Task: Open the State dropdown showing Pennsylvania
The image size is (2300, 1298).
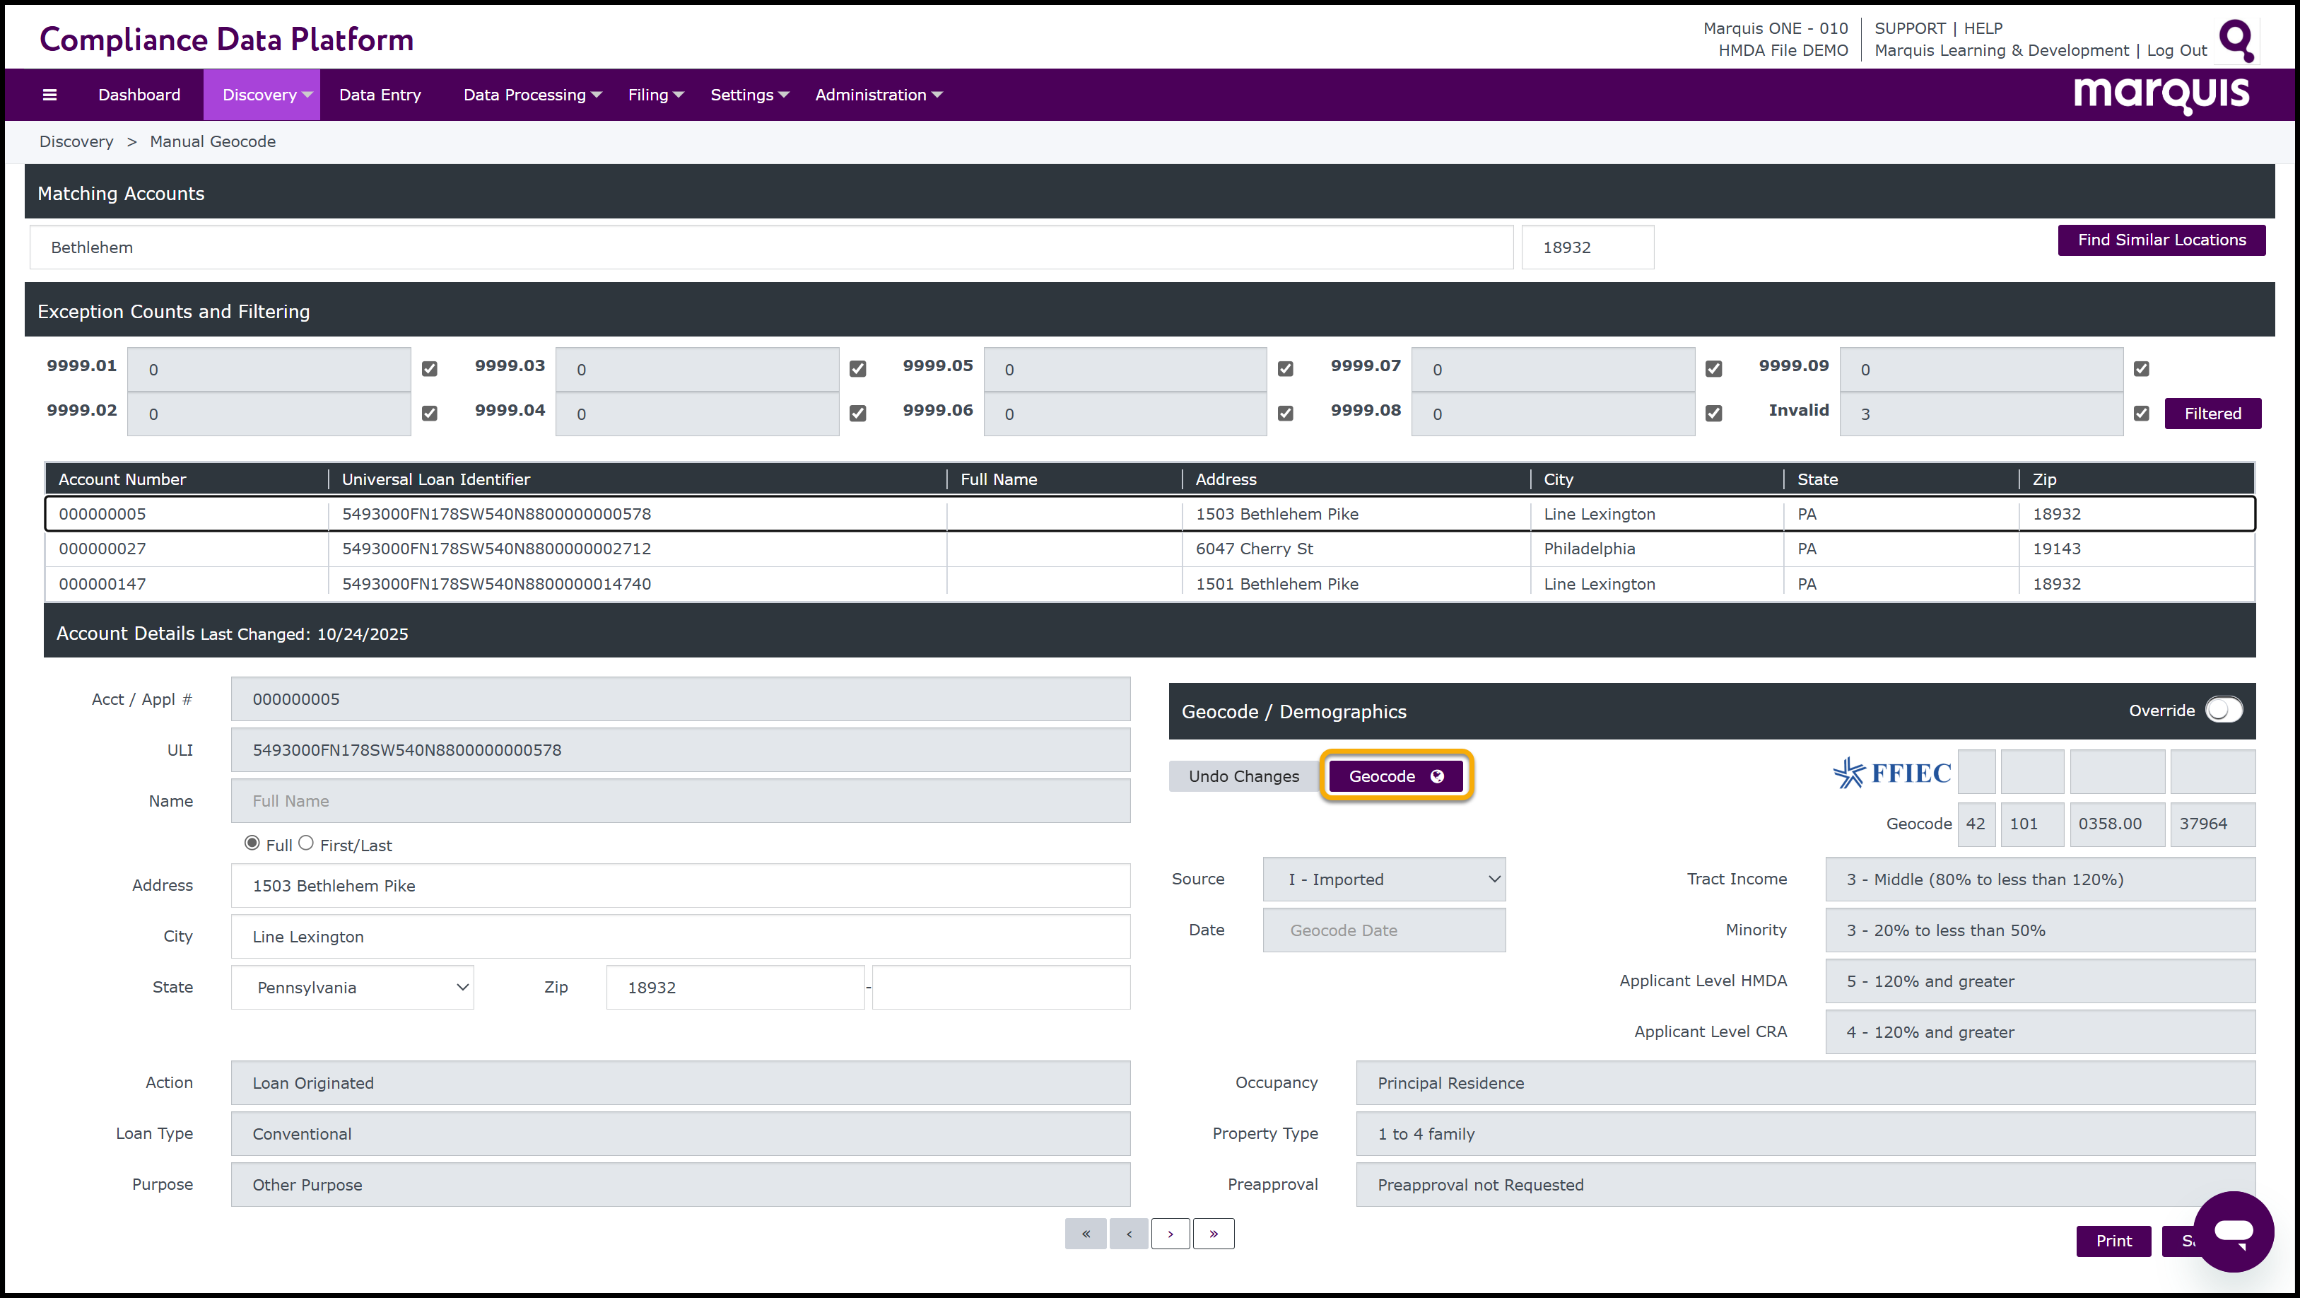Action: coord(353,987)
